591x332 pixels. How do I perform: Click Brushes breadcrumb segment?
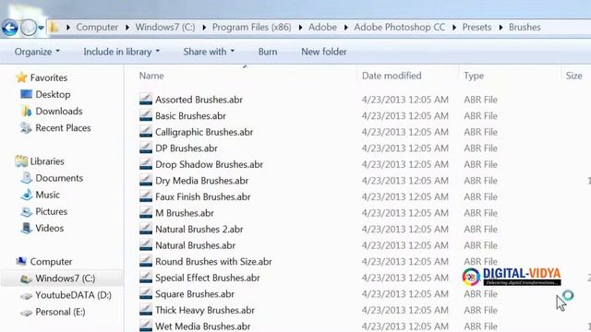pos(525,27)
